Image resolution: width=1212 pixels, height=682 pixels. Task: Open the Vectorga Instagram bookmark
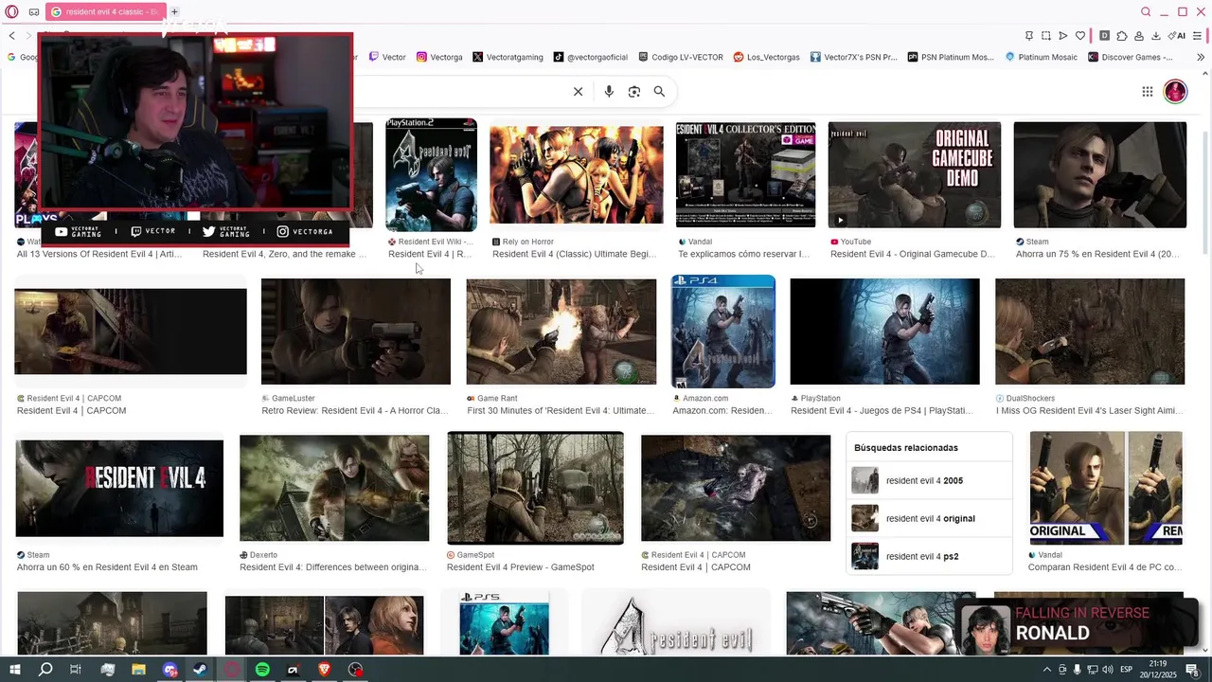440,57
